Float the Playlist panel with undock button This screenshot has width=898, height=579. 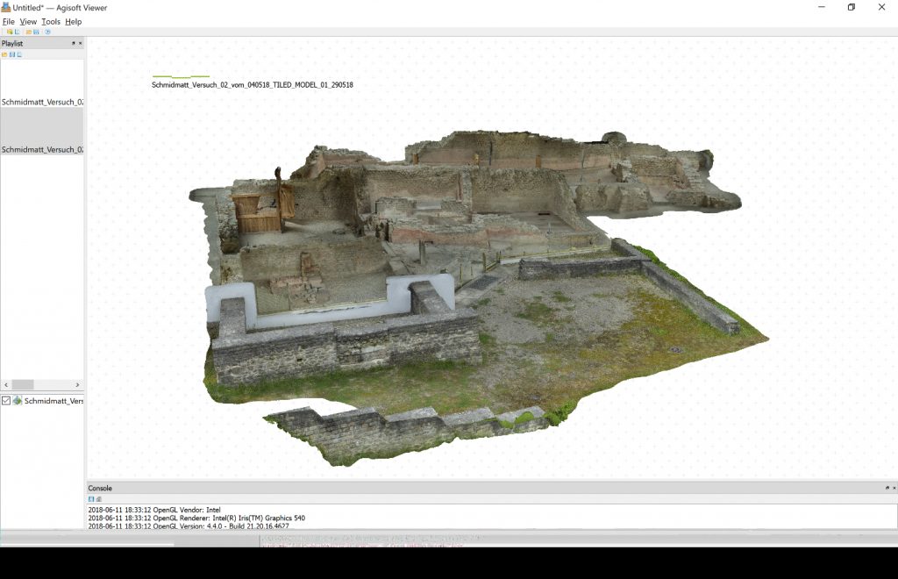click(x=74, y=43)
